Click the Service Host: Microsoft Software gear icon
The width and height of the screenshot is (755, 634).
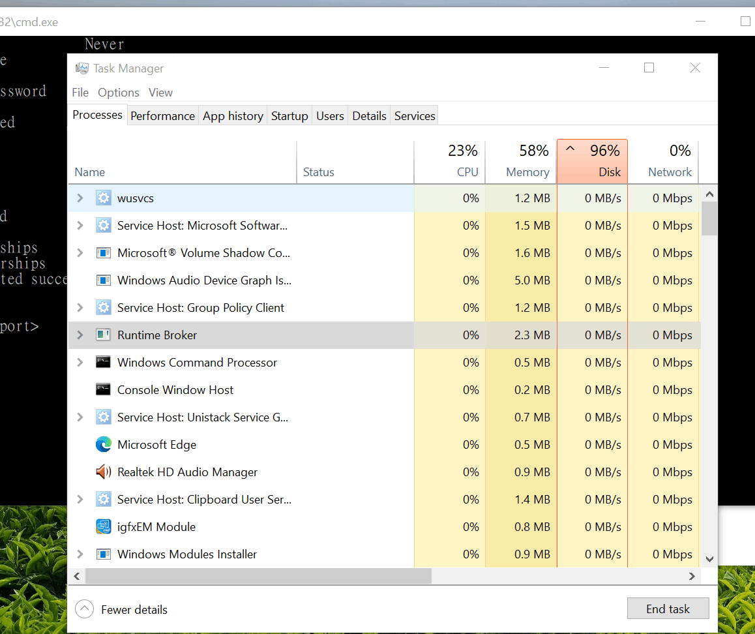[x=103, y=226]
